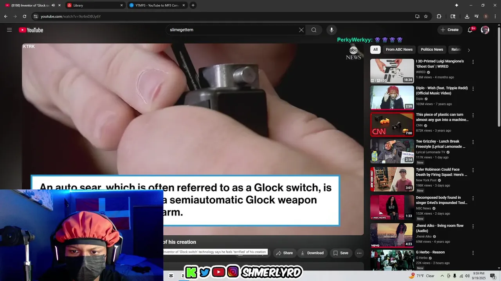
Task: Switch to the YTMP3 YouTube to MP3 tab
Action: tap(157, 5)
